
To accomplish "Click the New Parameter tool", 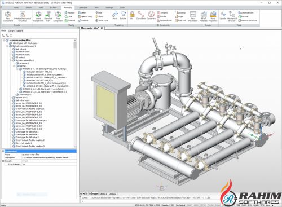I will 193,16.
